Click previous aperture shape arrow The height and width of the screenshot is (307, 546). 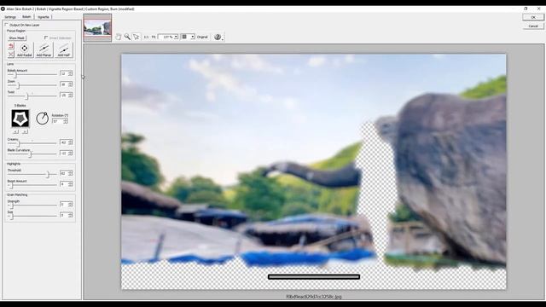coord(15,131)
